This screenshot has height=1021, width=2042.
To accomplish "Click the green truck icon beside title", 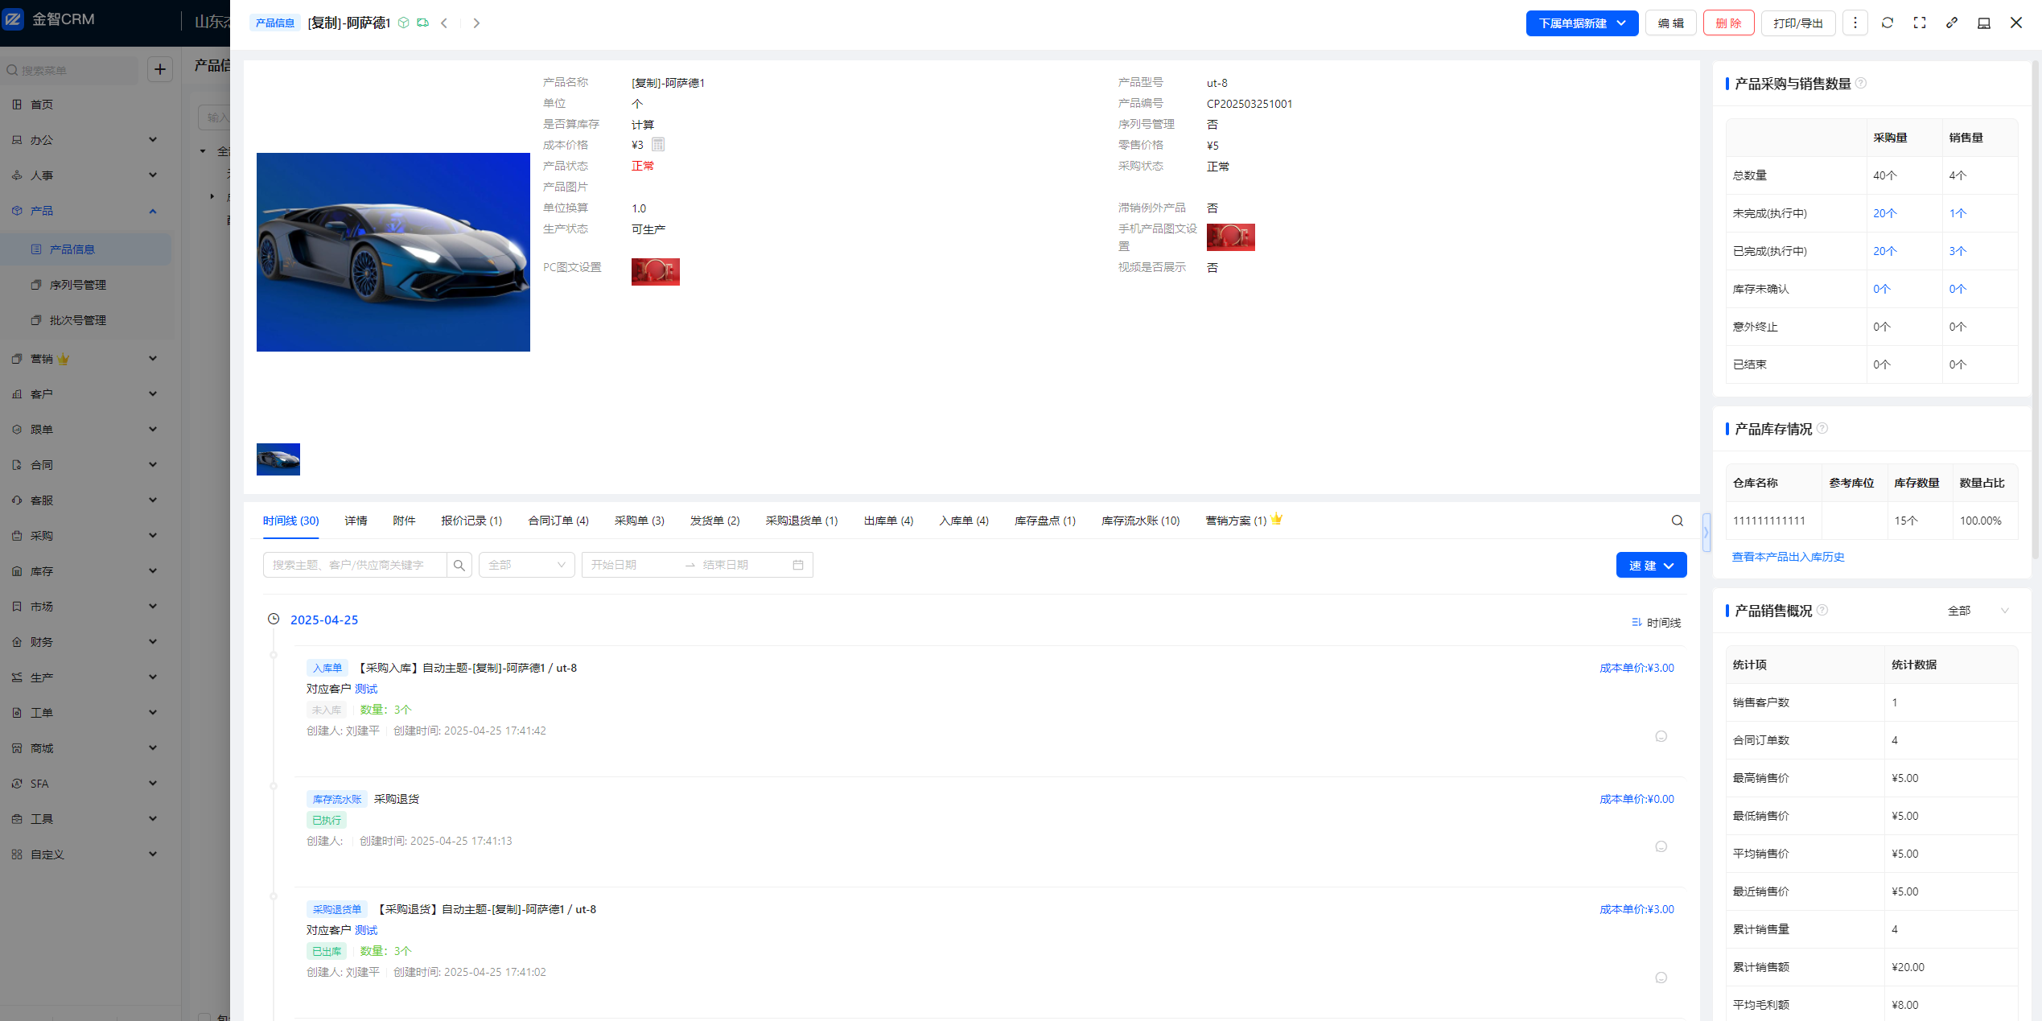I will [x=422, y=23].
